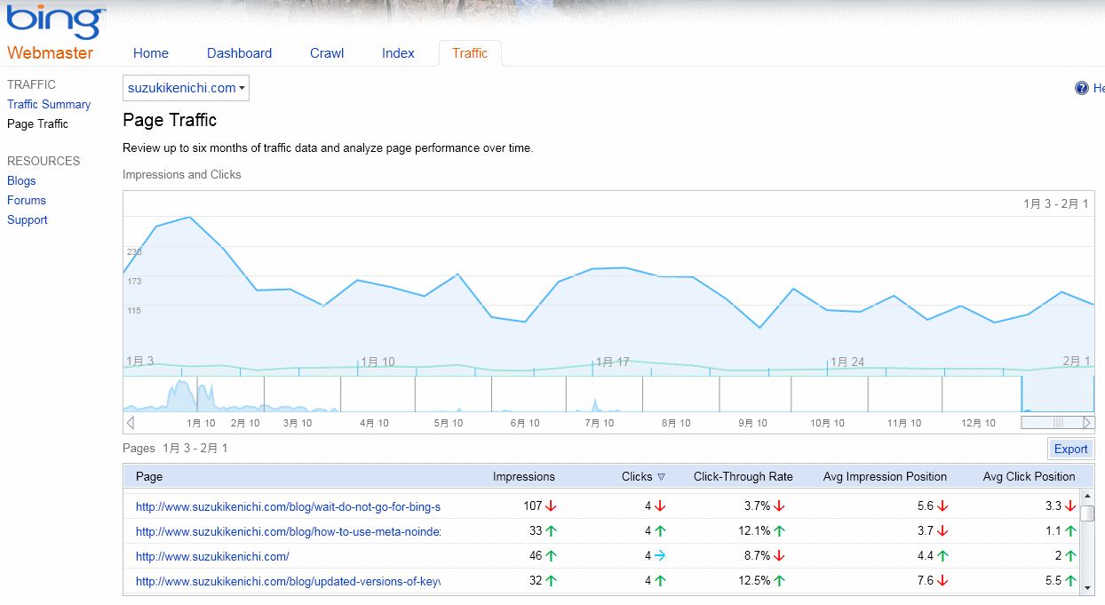1105x605 pixels.
Task: Open the Forums resource link
Action: coord(27,200)
